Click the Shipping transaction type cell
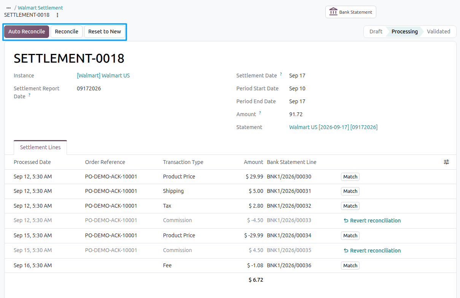Screen dimensions: 460x298 [x=173, y=191]
